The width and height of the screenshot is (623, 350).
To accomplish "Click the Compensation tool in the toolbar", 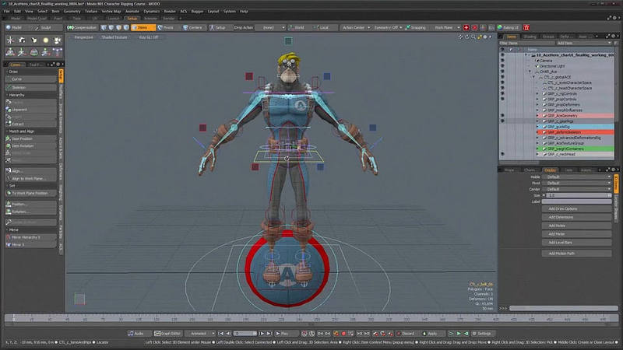I will pos(83,27).
